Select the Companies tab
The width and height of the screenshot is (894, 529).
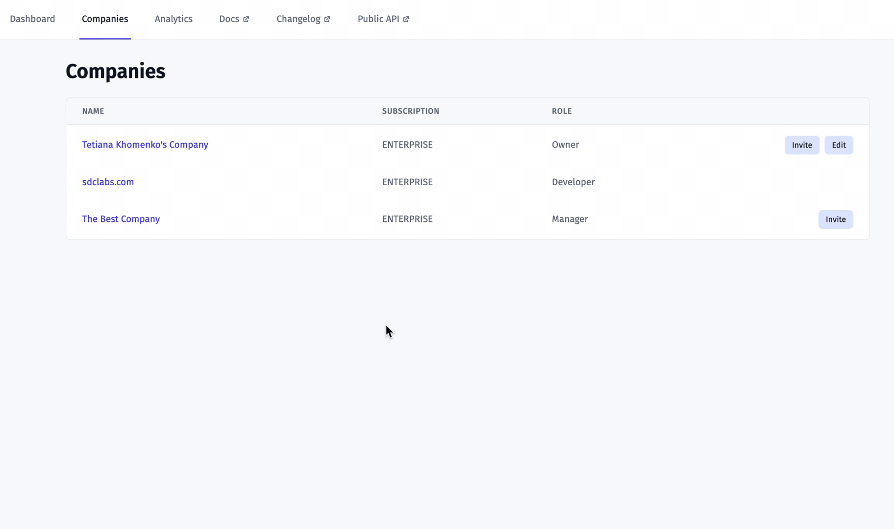(x=105, y=19)
